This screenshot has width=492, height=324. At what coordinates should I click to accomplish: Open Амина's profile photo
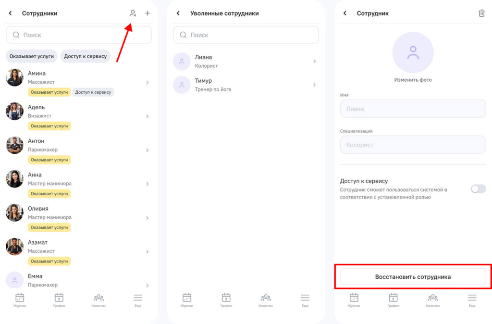pyautogui.click(x=14, y=77)
